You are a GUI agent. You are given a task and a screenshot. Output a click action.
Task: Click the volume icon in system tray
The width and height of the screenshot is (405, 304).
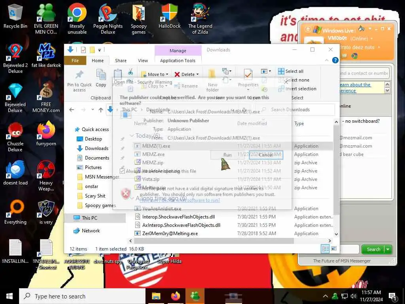click(353, 296)
